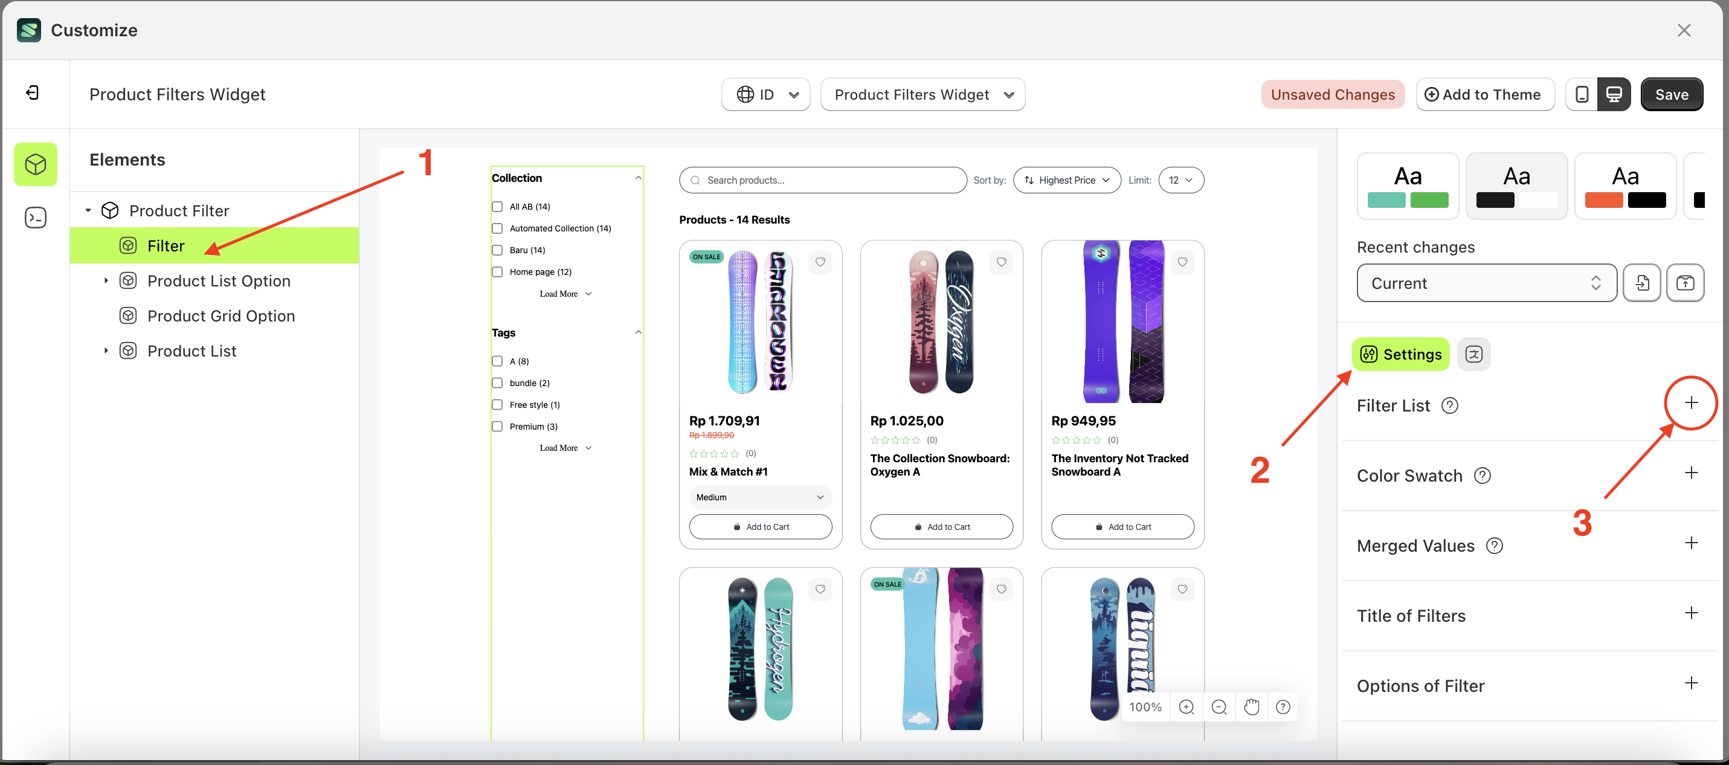Select the console icon in the left sidebar

coord(35,217)
